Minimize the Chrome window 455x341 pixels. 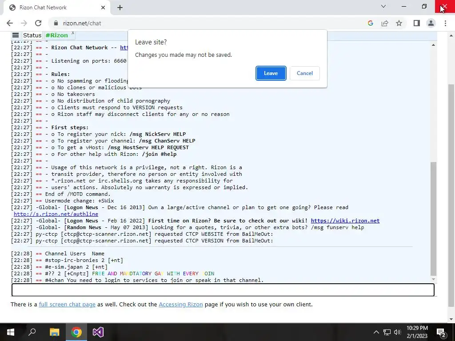click(x=403, y=6)
